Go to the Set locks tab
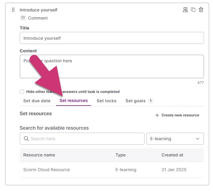The height and width of the screenshot is (191, 213). pyautogui.click(x=106, y=101)
